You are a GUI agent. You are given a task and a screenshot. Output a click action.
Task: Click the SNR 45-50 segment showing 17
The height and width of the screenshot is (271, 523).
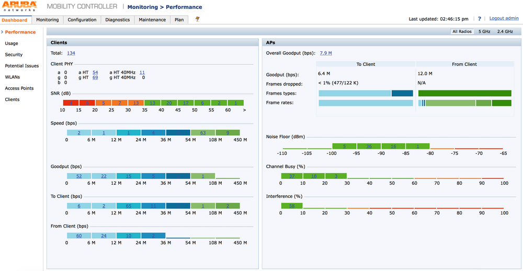click(186, 103)
